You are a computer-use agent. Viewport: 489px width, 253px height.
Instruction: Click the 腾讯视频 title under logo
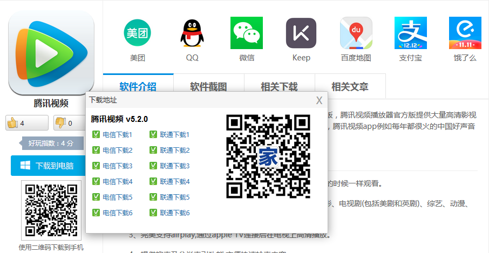[x=51, y=104]
